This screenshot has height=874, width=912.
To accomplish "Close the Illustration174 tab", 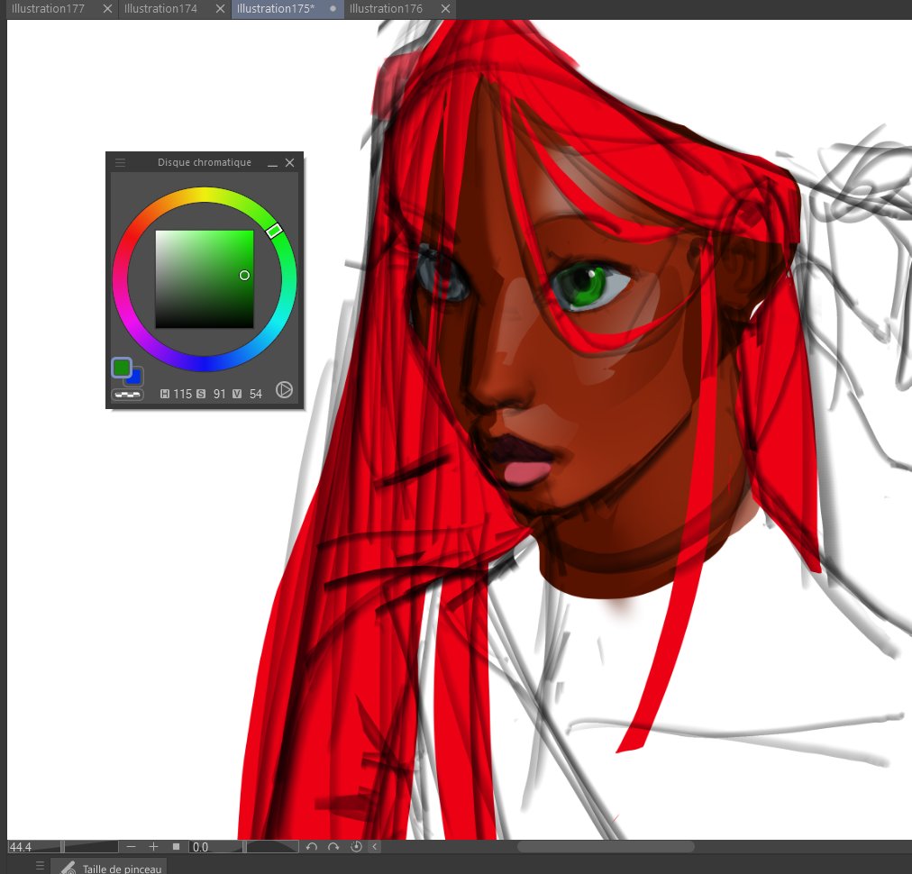I will pyautogui.click(x=220, y=9).
